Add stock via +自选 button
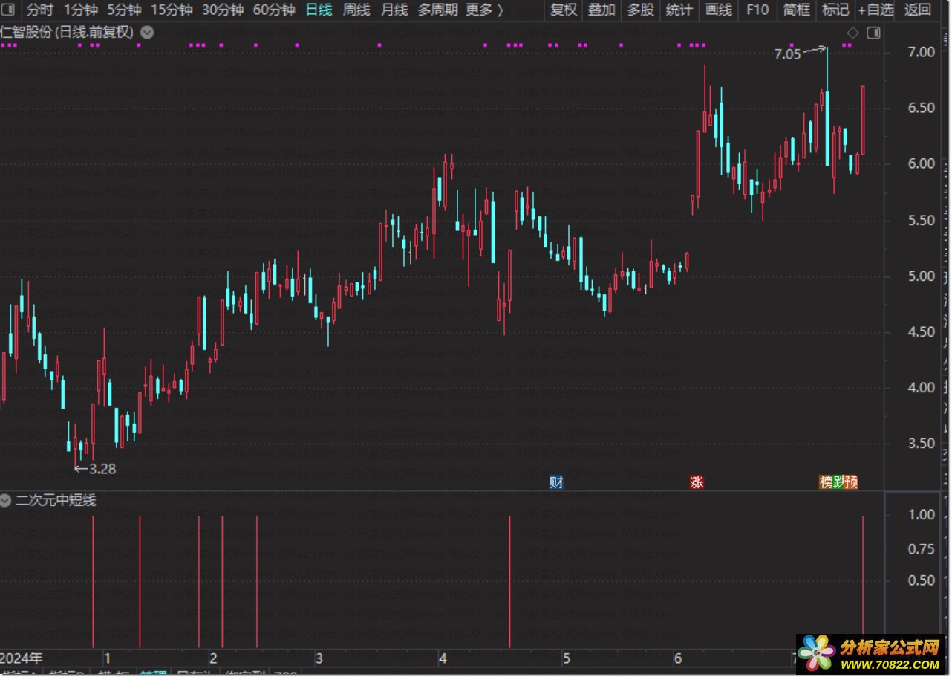 [876, 10]
